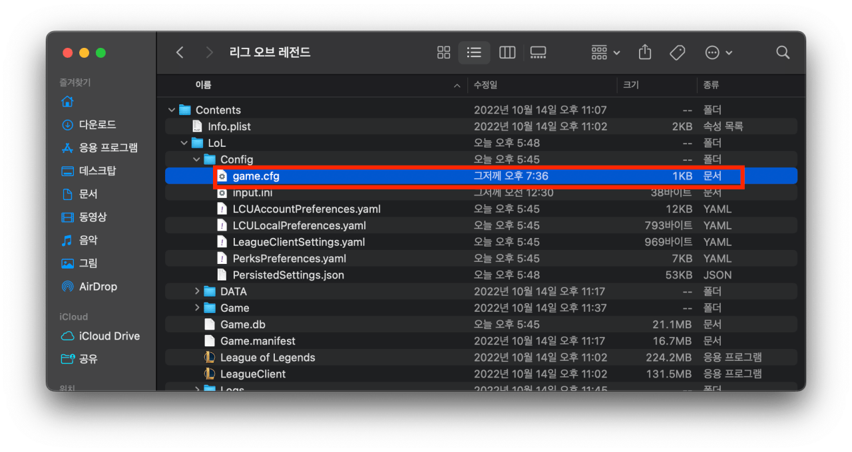Click the Share toolbar icon
The width and height of the screenshot is (852, 452).
point(644,53)
